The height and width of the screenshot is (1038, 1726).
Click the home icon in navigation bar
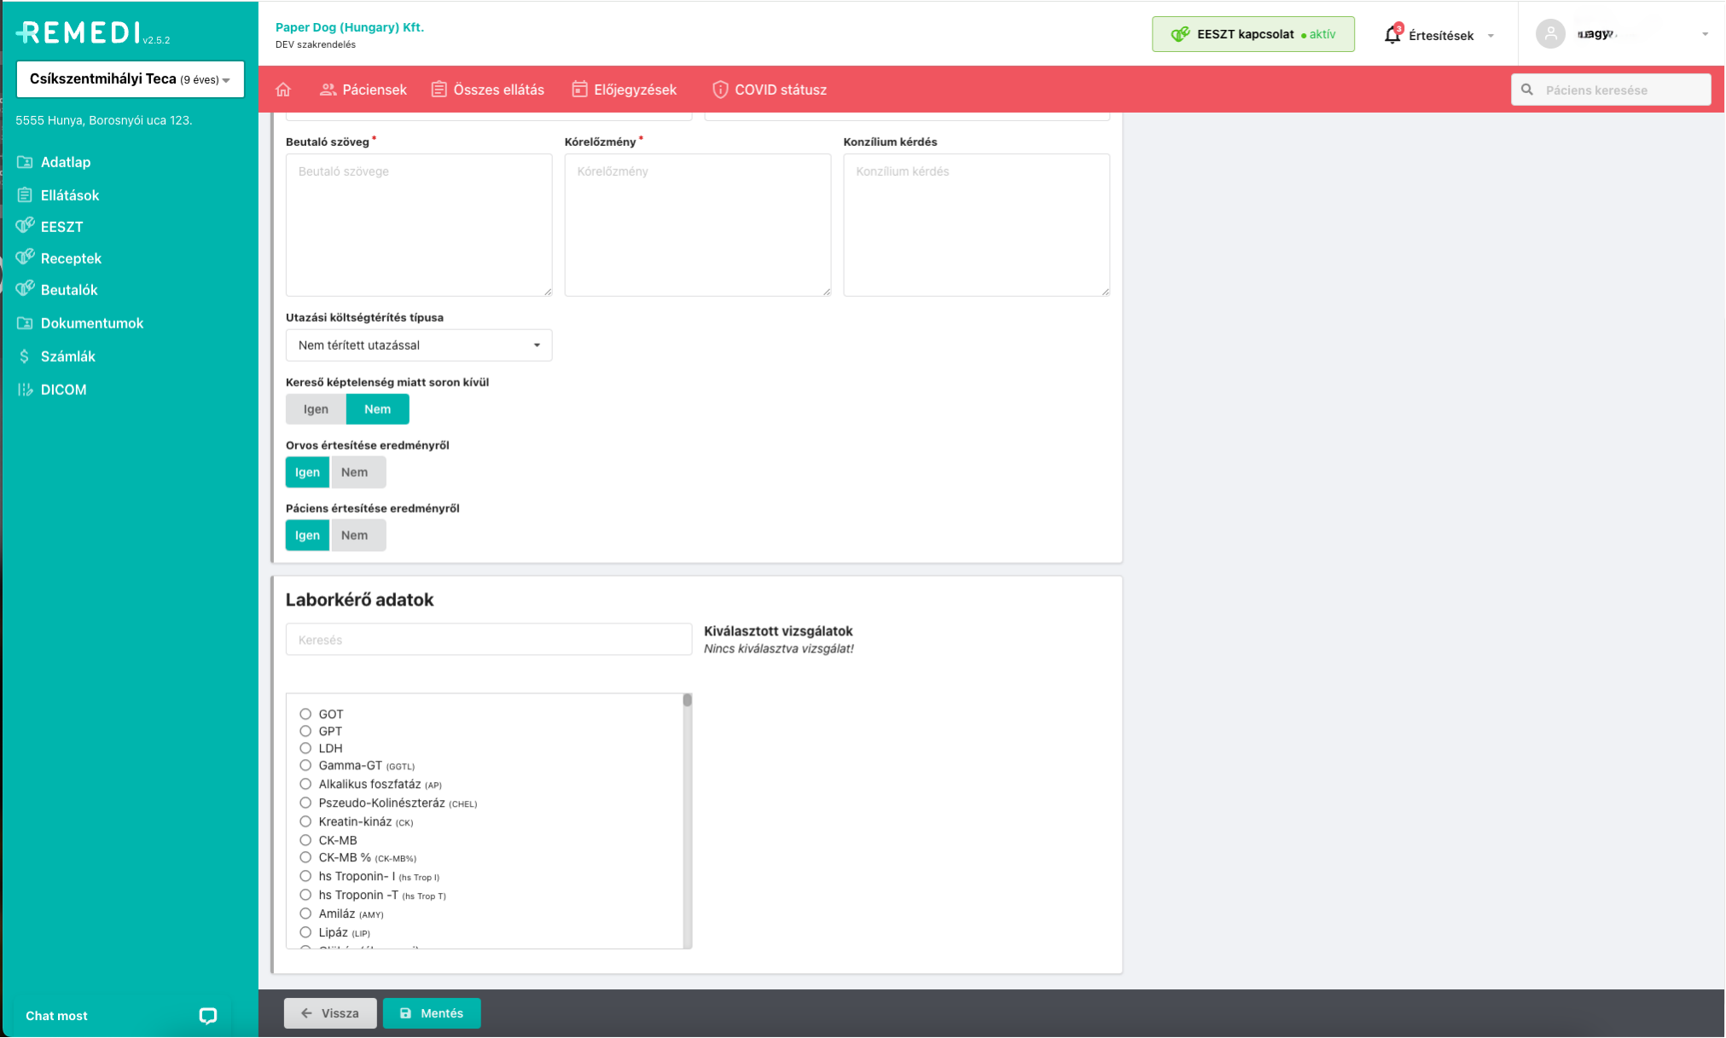pyautogui.click(x=283, y=90)
